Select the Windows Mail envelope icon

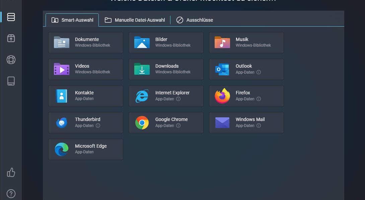[x=222, y=122]
